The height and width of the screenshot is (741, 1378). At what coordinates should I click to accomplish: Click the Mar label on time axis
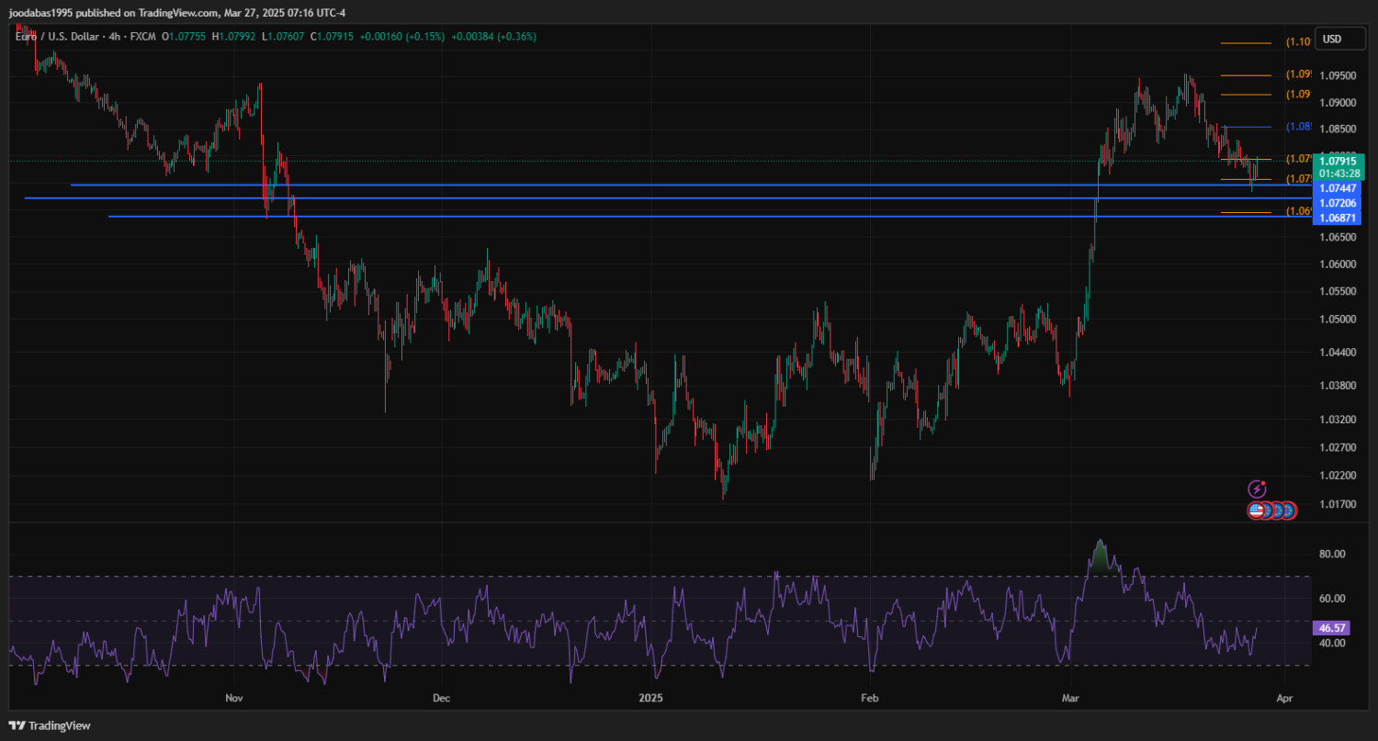[x=1071, y=699]
